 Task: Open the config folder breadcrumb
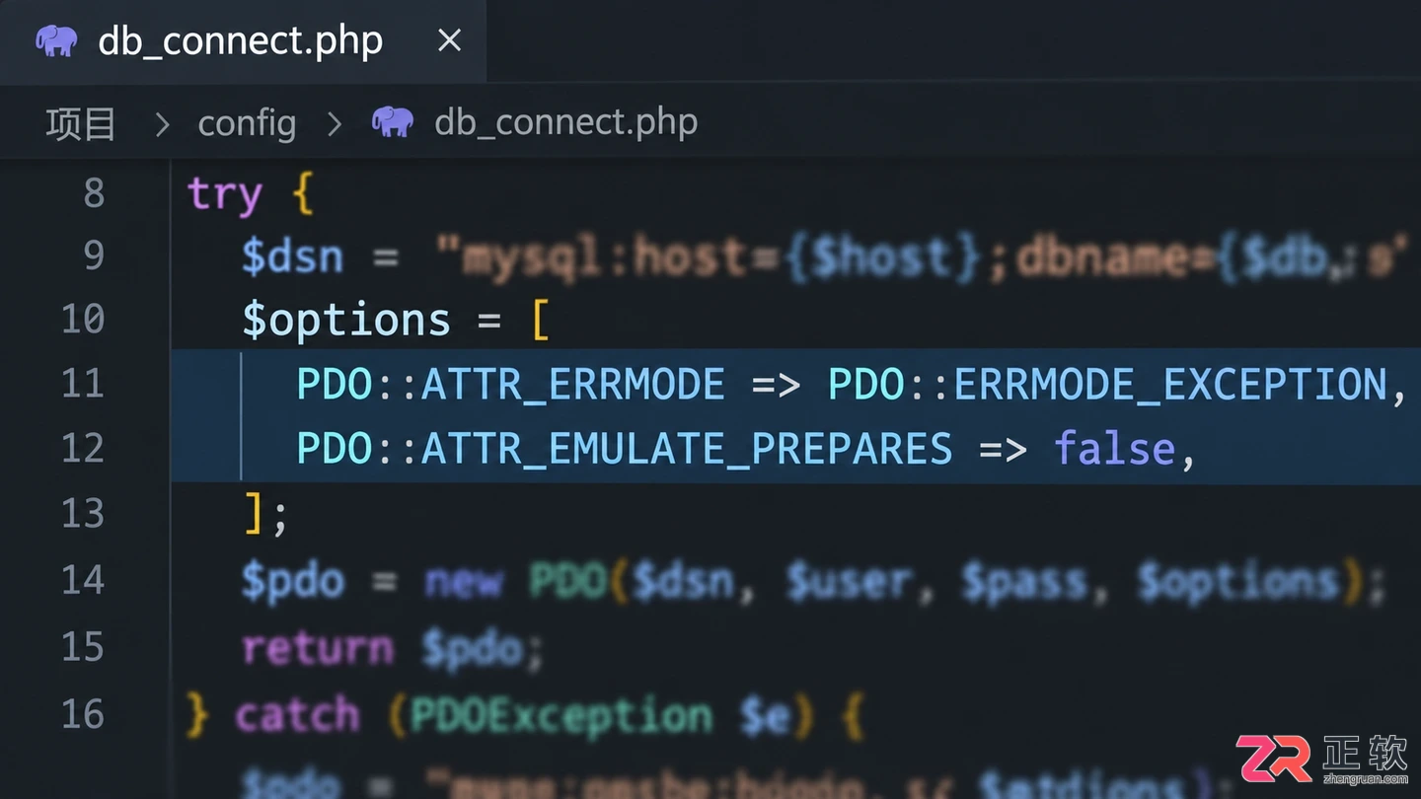pyautogui.click(x=247, y=123)
